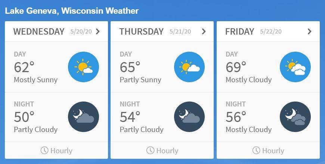Click Thursday's 54° night temperature
325x164 pixels.
tap(130, 117)
